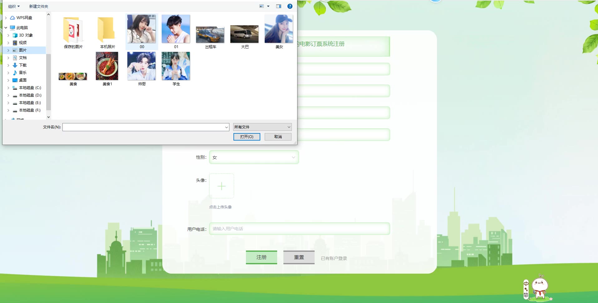This screenshot has width=598, height=303.
Task: Toggle the preview pane icon
Action: click(x=279, y=6)
